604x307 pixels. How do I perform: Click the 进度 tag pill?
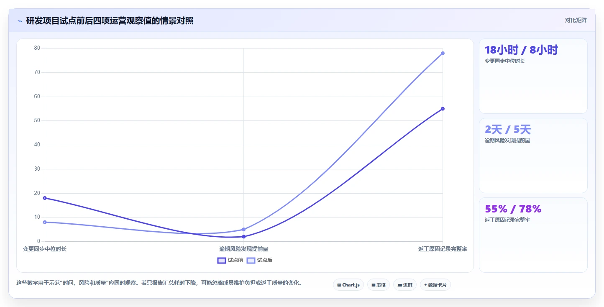pos(405,285)
